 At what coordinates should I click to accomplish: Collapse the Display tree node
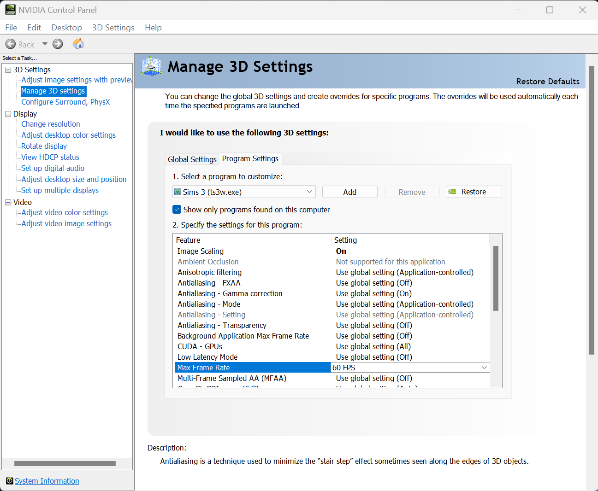[x=8, y=114]
